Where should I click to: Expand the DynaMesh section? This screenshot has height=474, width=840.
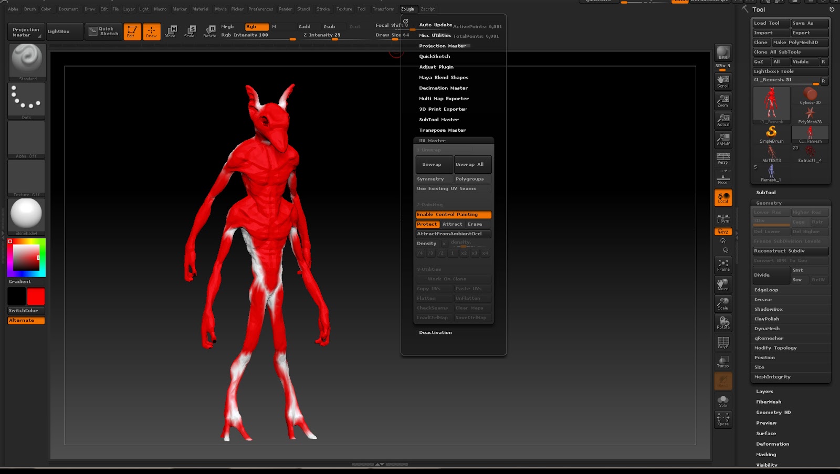[767, 329]
